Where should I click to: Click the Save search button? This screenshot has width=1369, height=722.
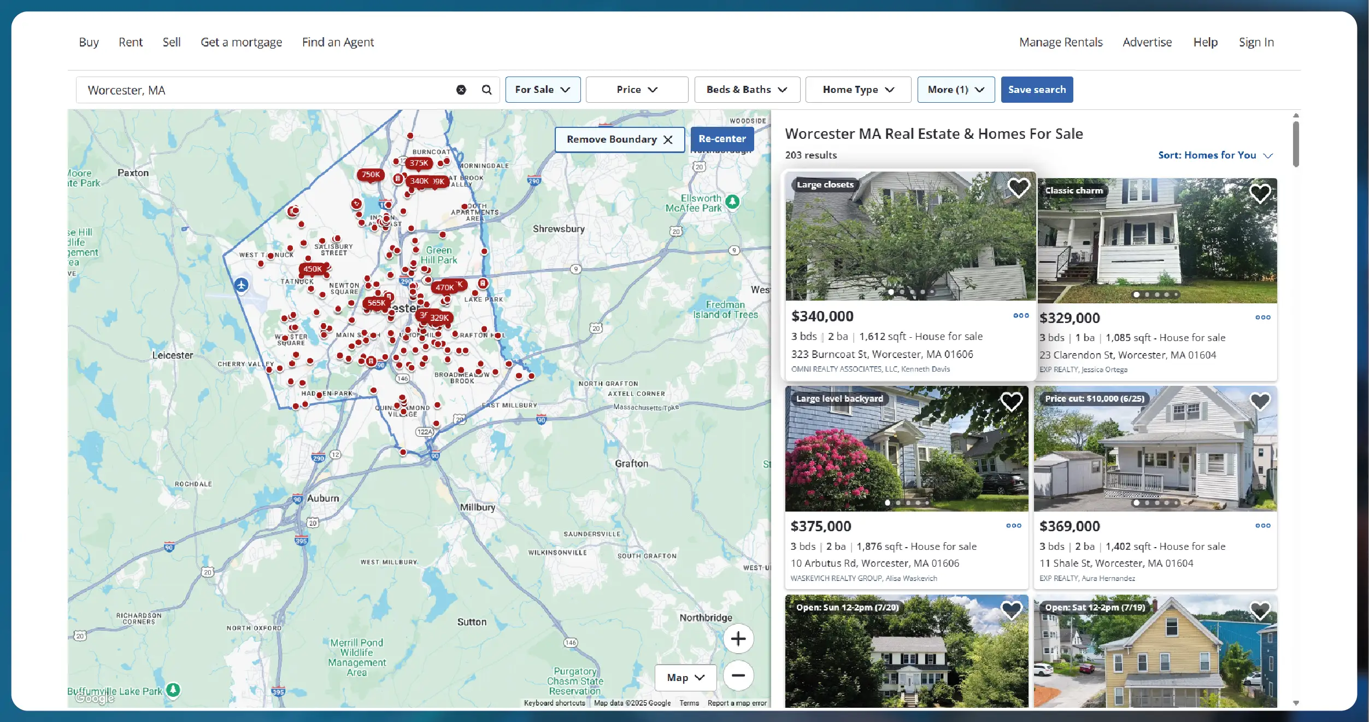[1037, 90]
